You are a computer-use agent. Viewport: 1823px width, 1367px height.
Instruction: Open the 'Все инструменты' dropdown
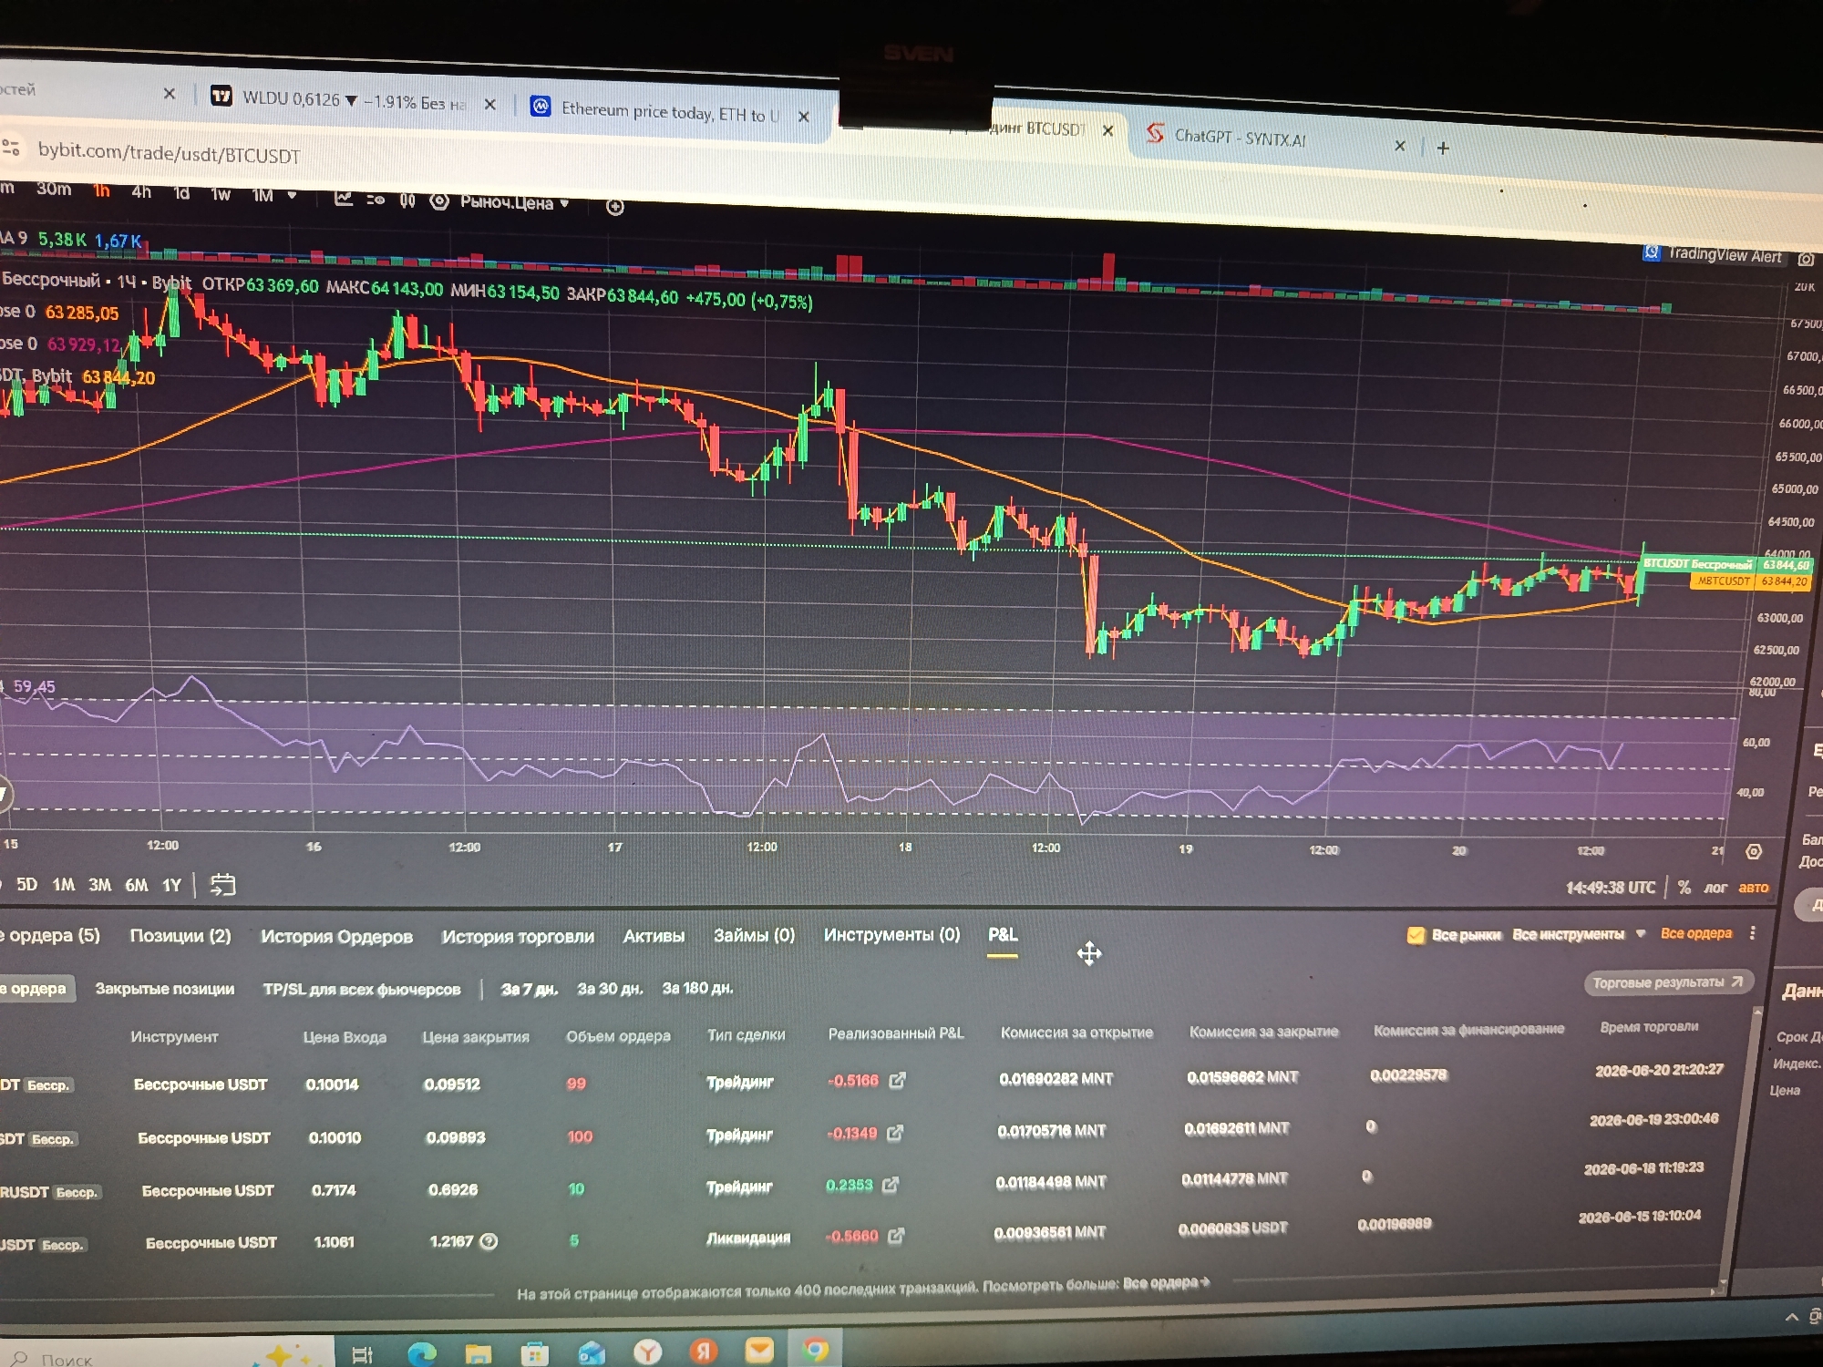click(x=1579, y=934)
